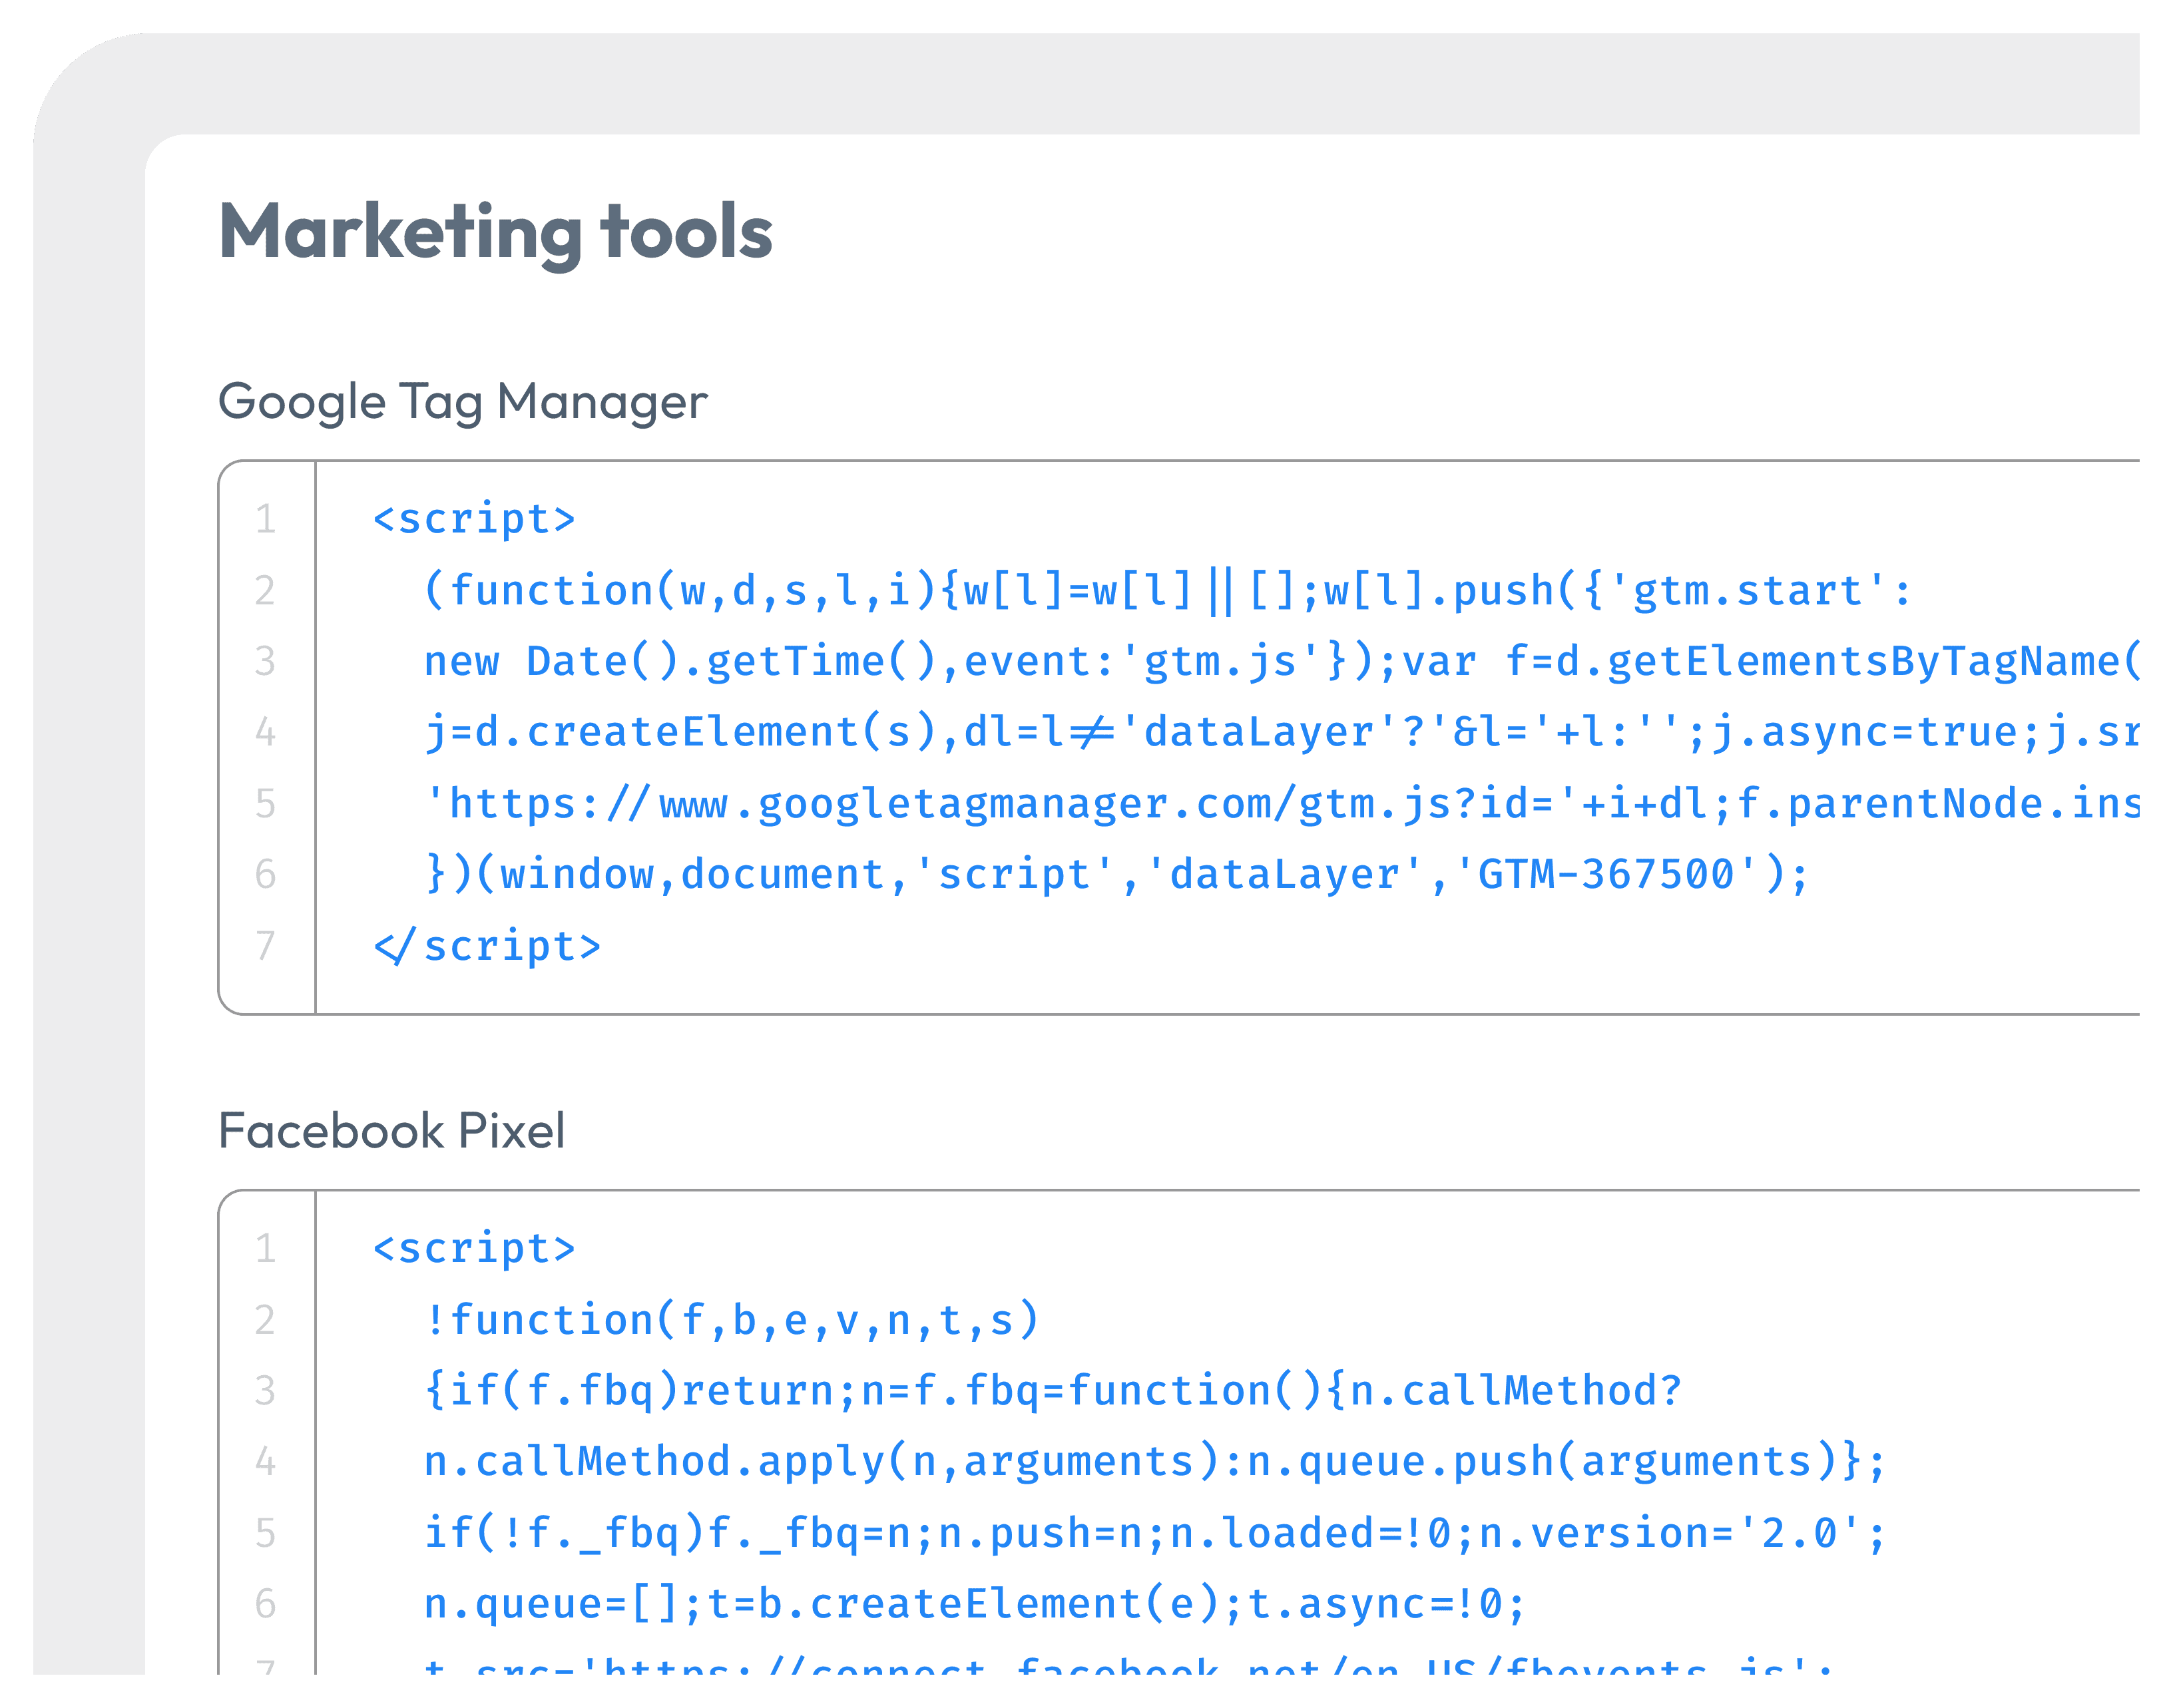Click opening script tag in Google Tag Manager editor
Image resolution: width=2173 pixels, height=1708 pixels.
point(474,519)
